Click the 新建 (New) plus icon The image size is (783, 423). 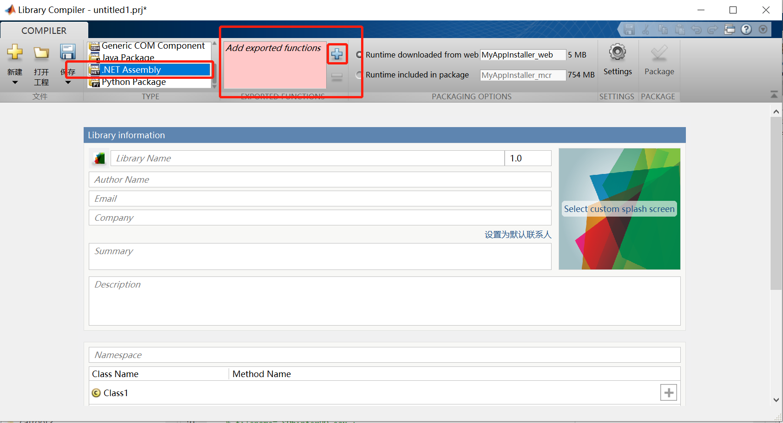[15, 52]
